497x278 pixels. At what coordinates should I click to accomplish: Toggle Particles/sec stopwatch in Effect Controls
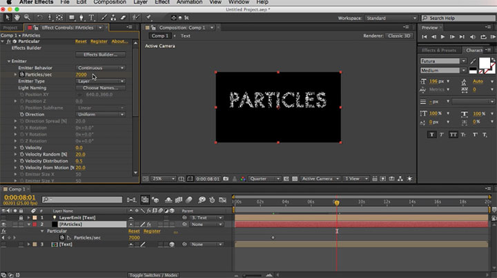22,75
